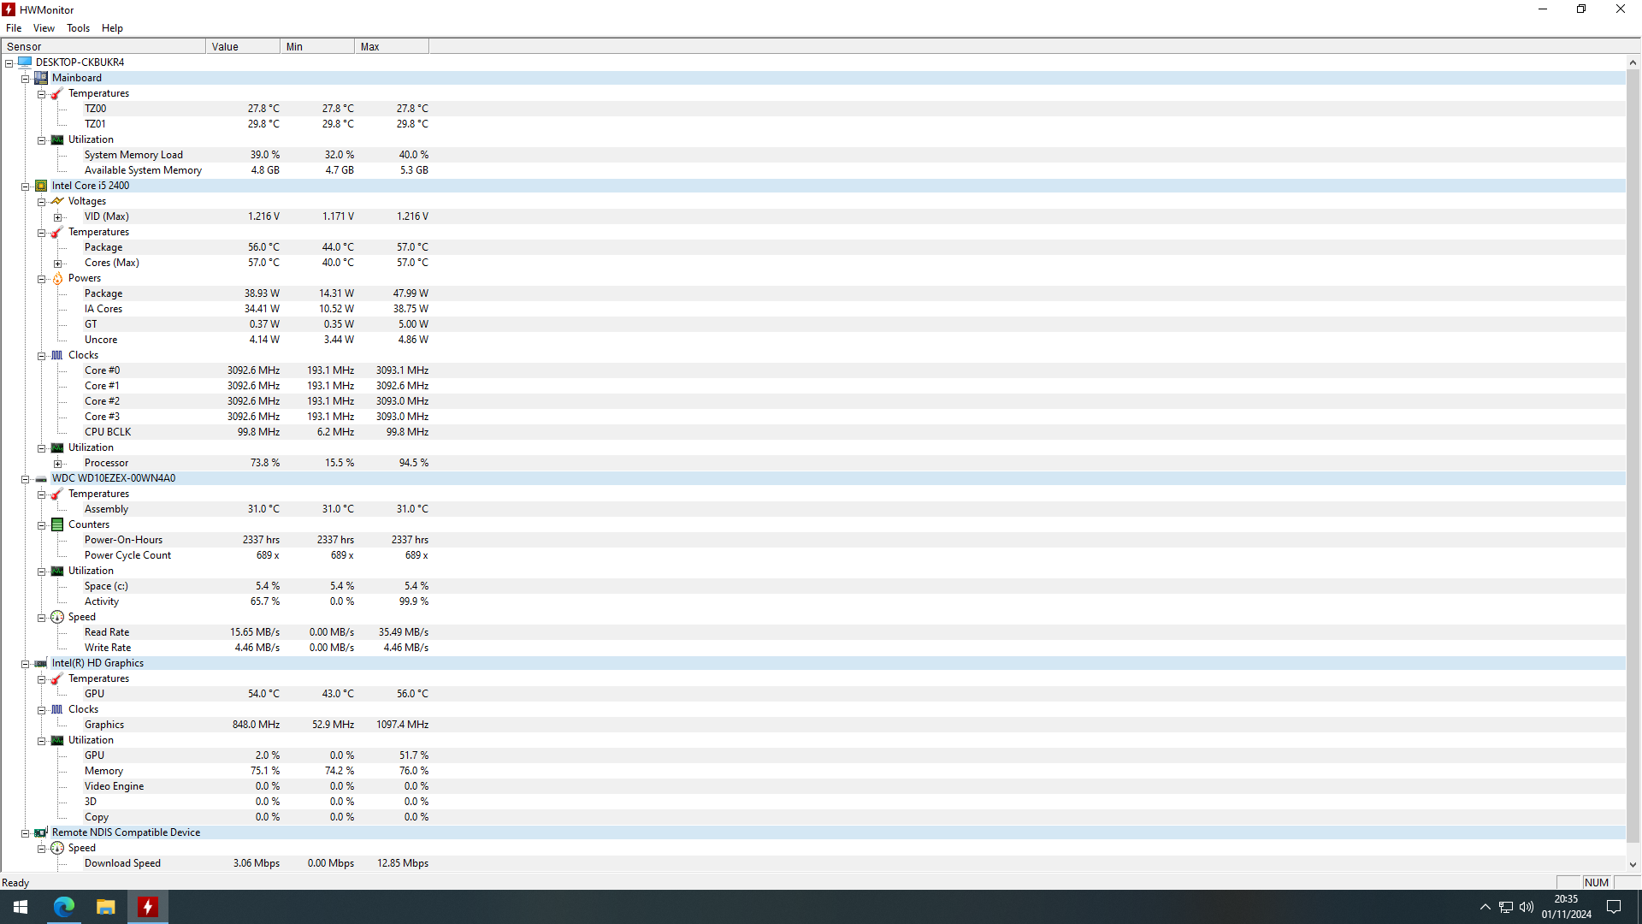This screenshot has width=1642, height=924.
Task: Click the network Speed gauge icon under Remote NDIS
Action: tap(57, 848)
